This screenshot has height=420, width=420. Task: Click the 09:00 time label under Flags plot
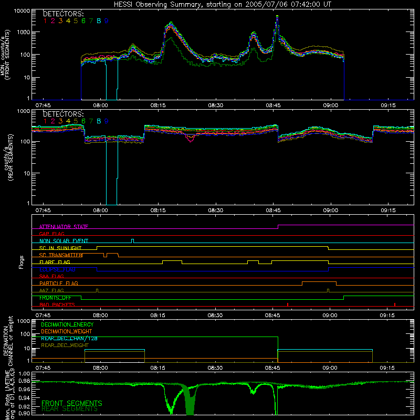pyautogui.click(x=330, y=316)
